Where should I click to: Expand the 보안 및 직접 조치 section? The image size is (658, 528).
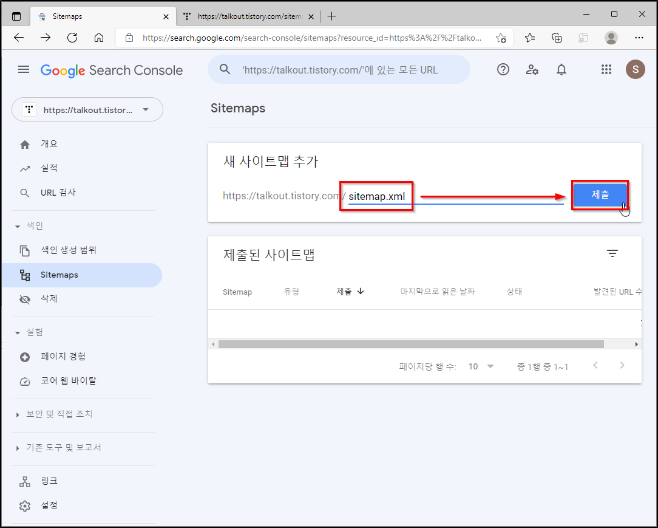point(18,415)
